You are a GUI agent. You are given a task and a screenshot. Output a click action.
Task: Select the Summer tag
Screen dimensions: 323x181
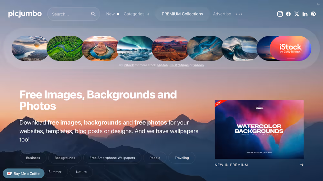[x=55, y=172]
